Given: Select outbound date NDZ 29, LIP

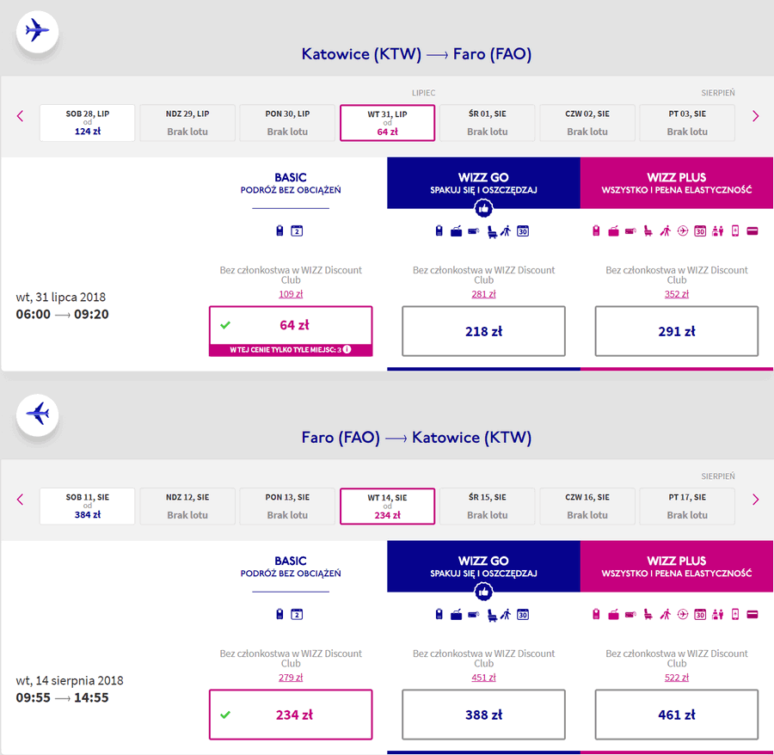Looking at the screenshot, I should 187,123.
